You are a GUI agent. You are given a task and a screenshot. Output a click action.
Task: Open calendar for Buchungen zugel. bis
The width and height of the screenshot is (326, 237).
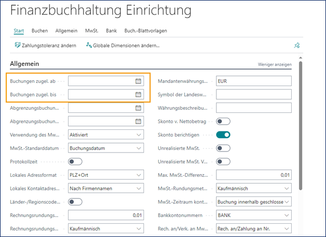(138, 94)
